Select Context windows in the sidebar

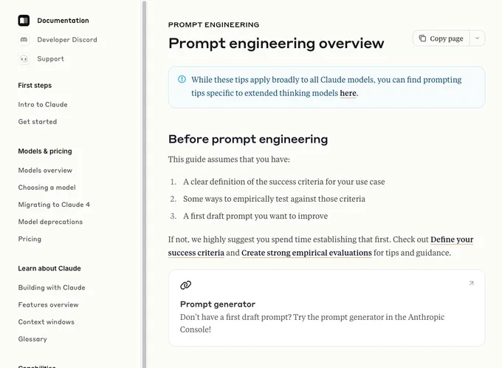click(47, 322)
